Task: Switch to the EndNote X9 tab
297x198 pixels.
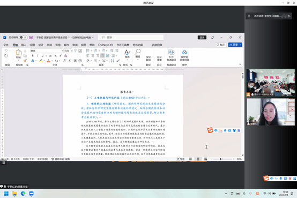Action: point(105,45)
